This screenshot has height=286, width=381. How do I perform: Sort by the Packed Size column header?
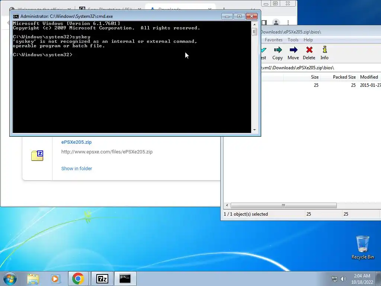[339, 77]
